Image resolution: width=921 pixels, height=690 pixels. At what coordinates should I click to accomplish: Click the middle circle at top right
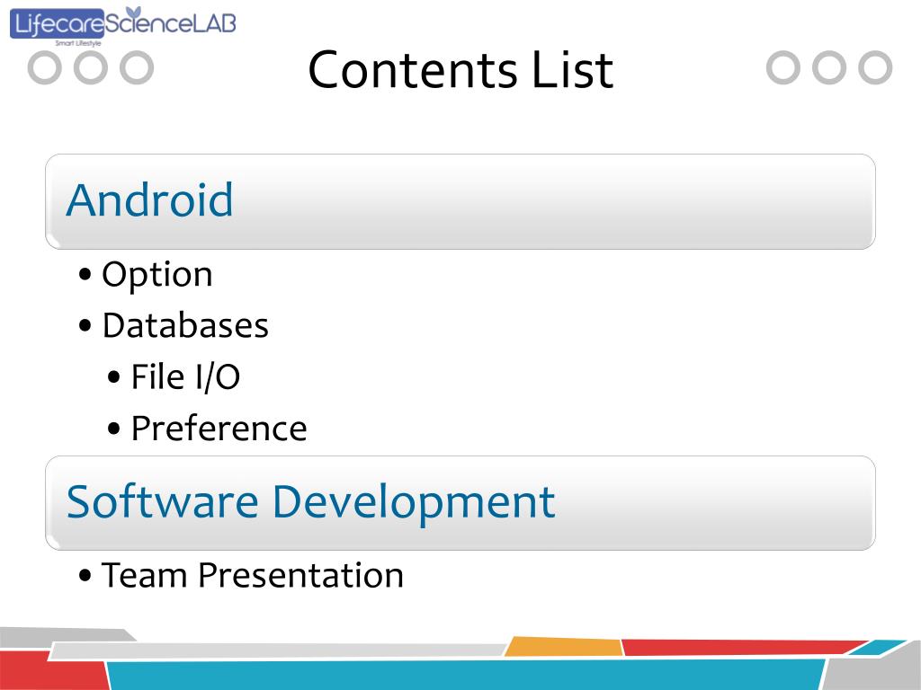(x=828, y=67)
